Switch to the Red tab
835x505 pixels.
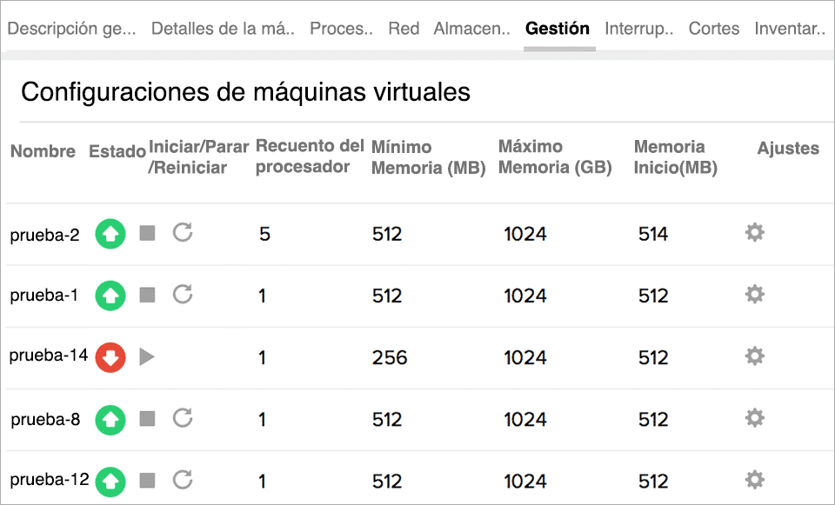click(404, 29)
